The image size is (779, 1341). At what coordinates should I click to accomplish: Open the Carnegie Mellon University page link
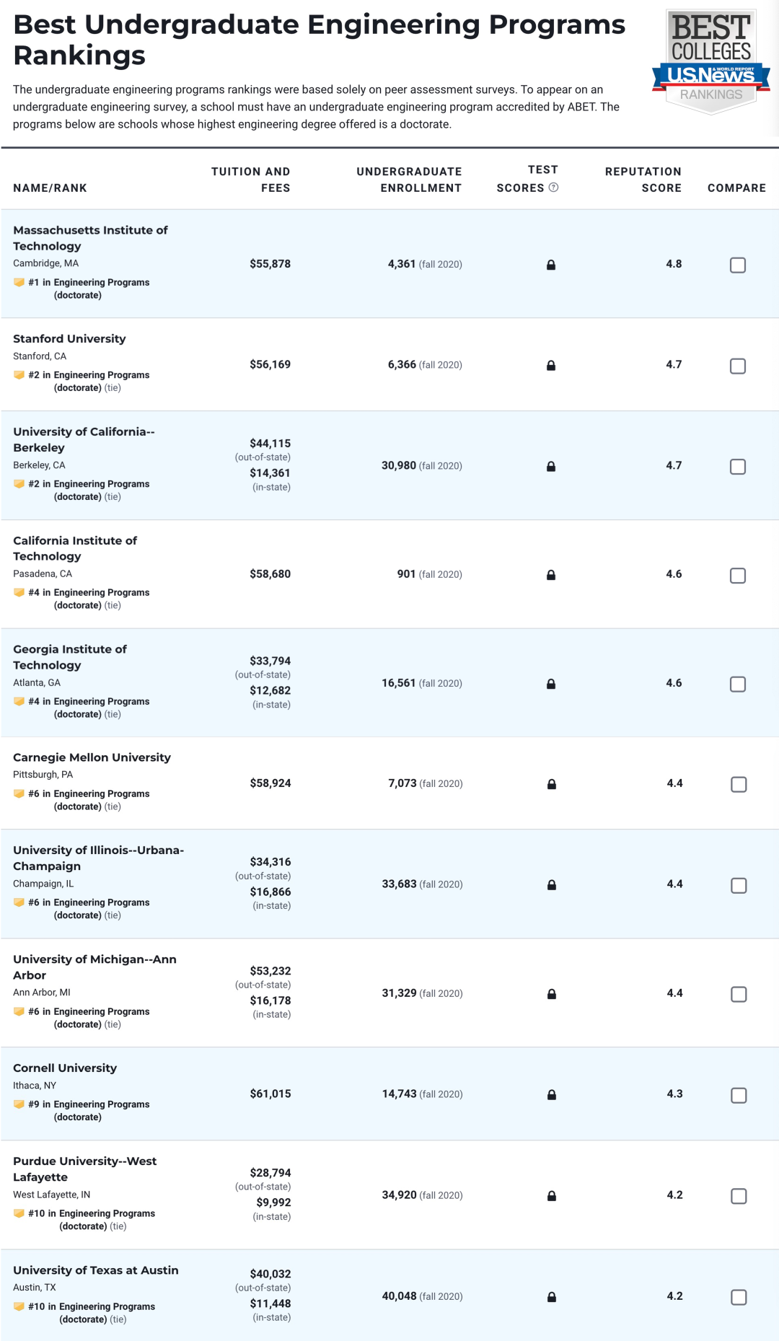click(x=92, y=757)
